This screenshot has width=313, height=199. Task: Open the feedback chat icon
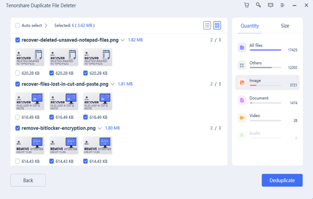(x=270, y=5)
